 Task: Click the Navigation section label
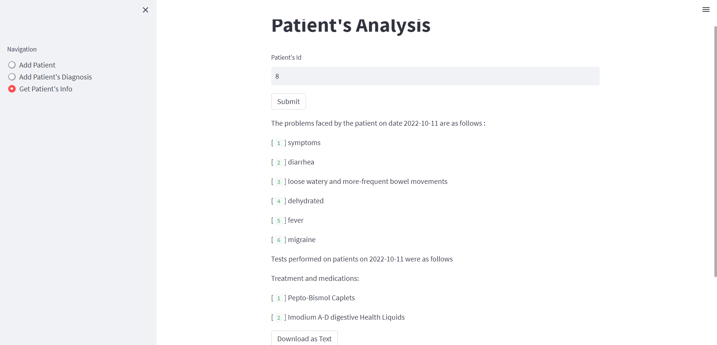(22, 49)
